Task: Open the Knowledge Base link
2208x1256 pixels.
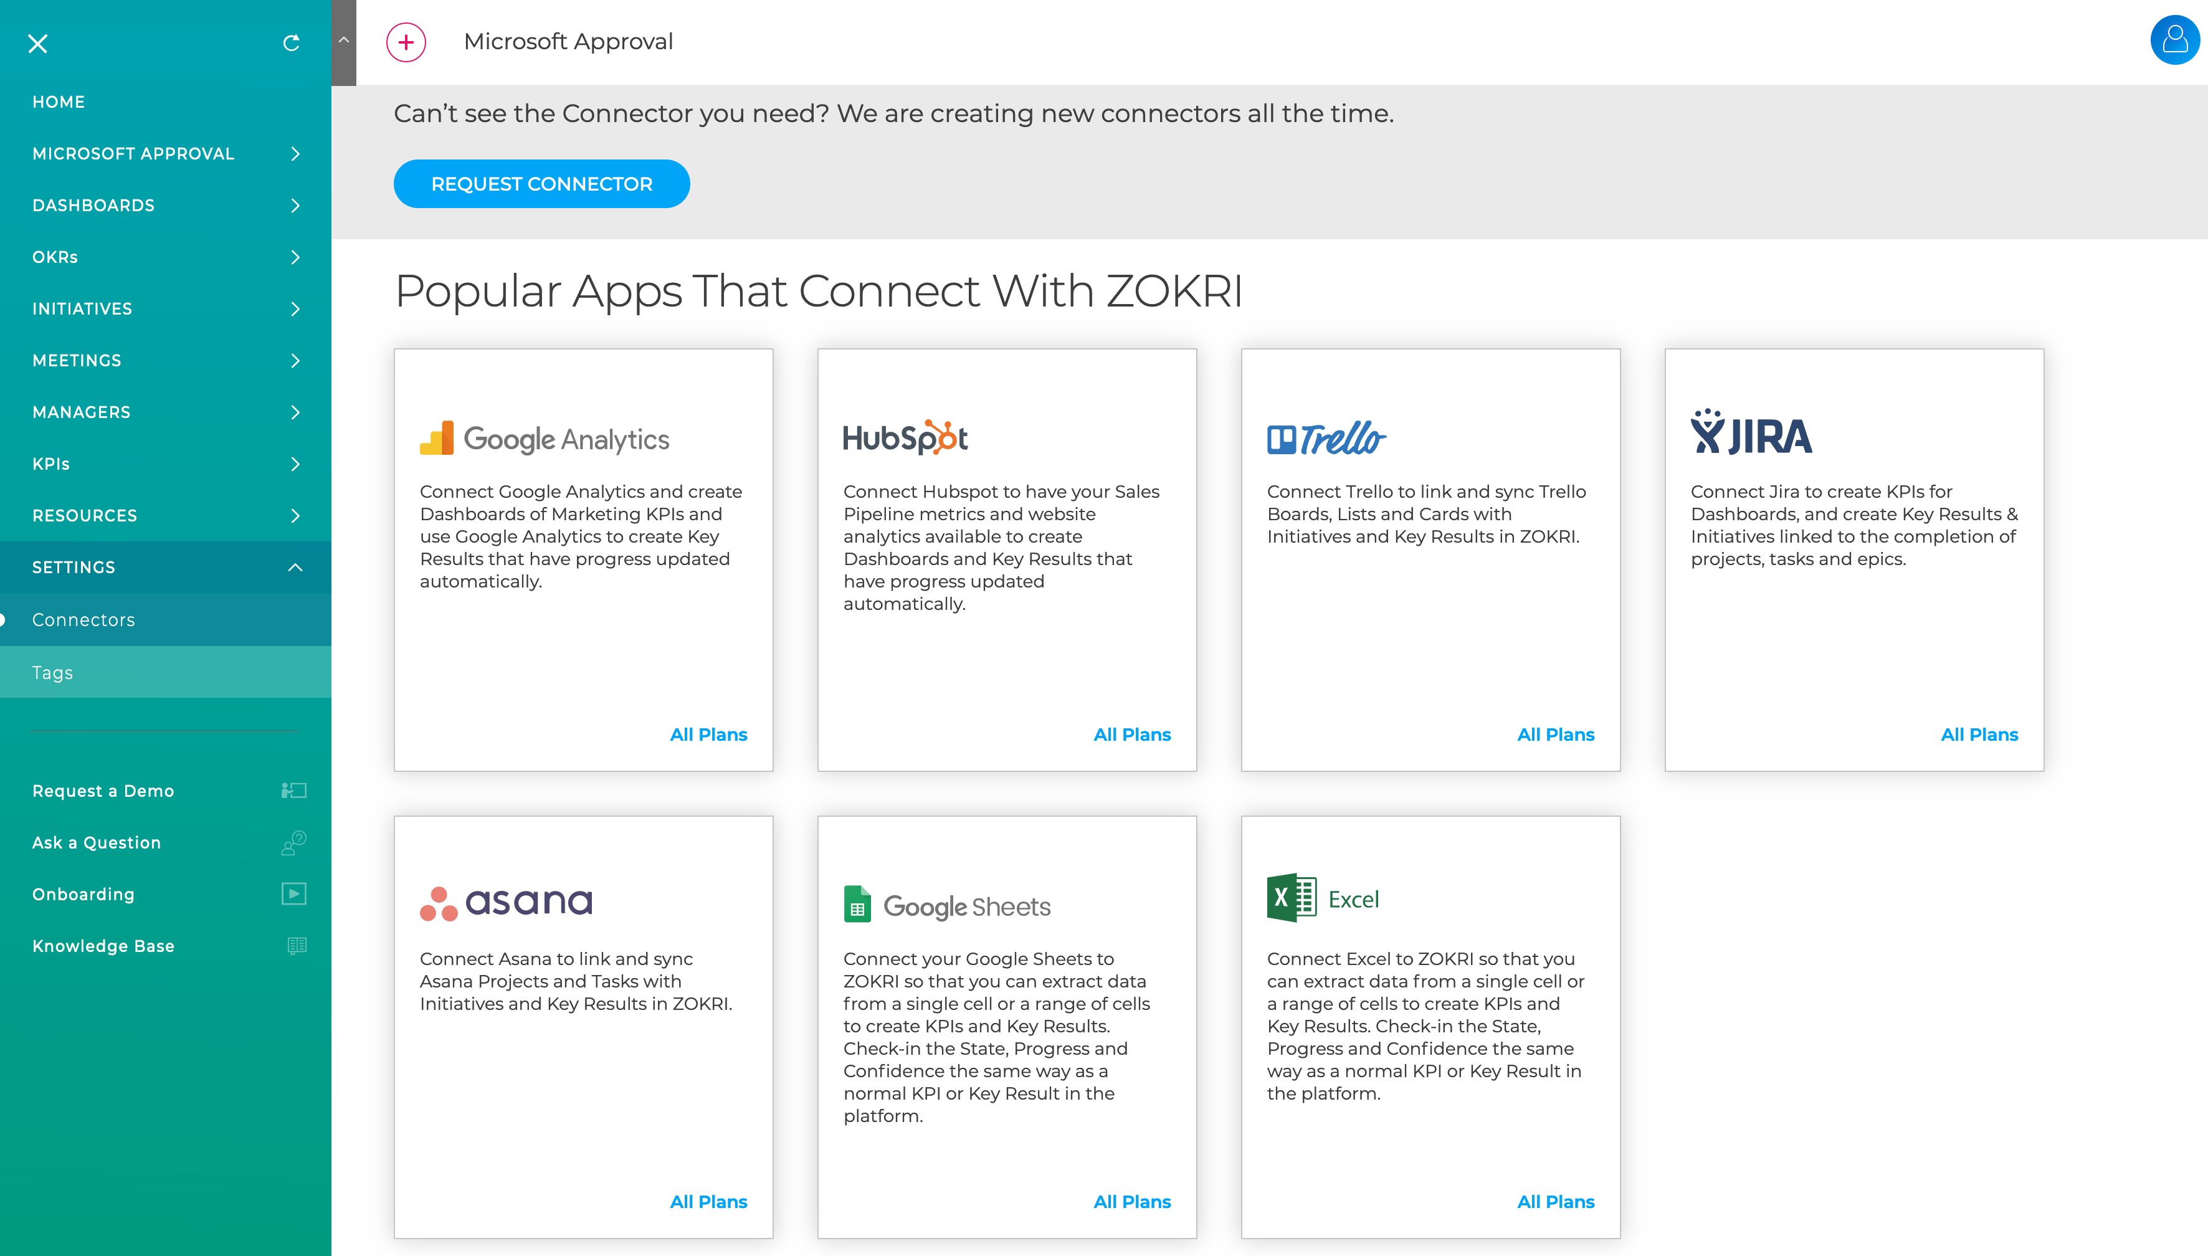Action: click(103, 946)
